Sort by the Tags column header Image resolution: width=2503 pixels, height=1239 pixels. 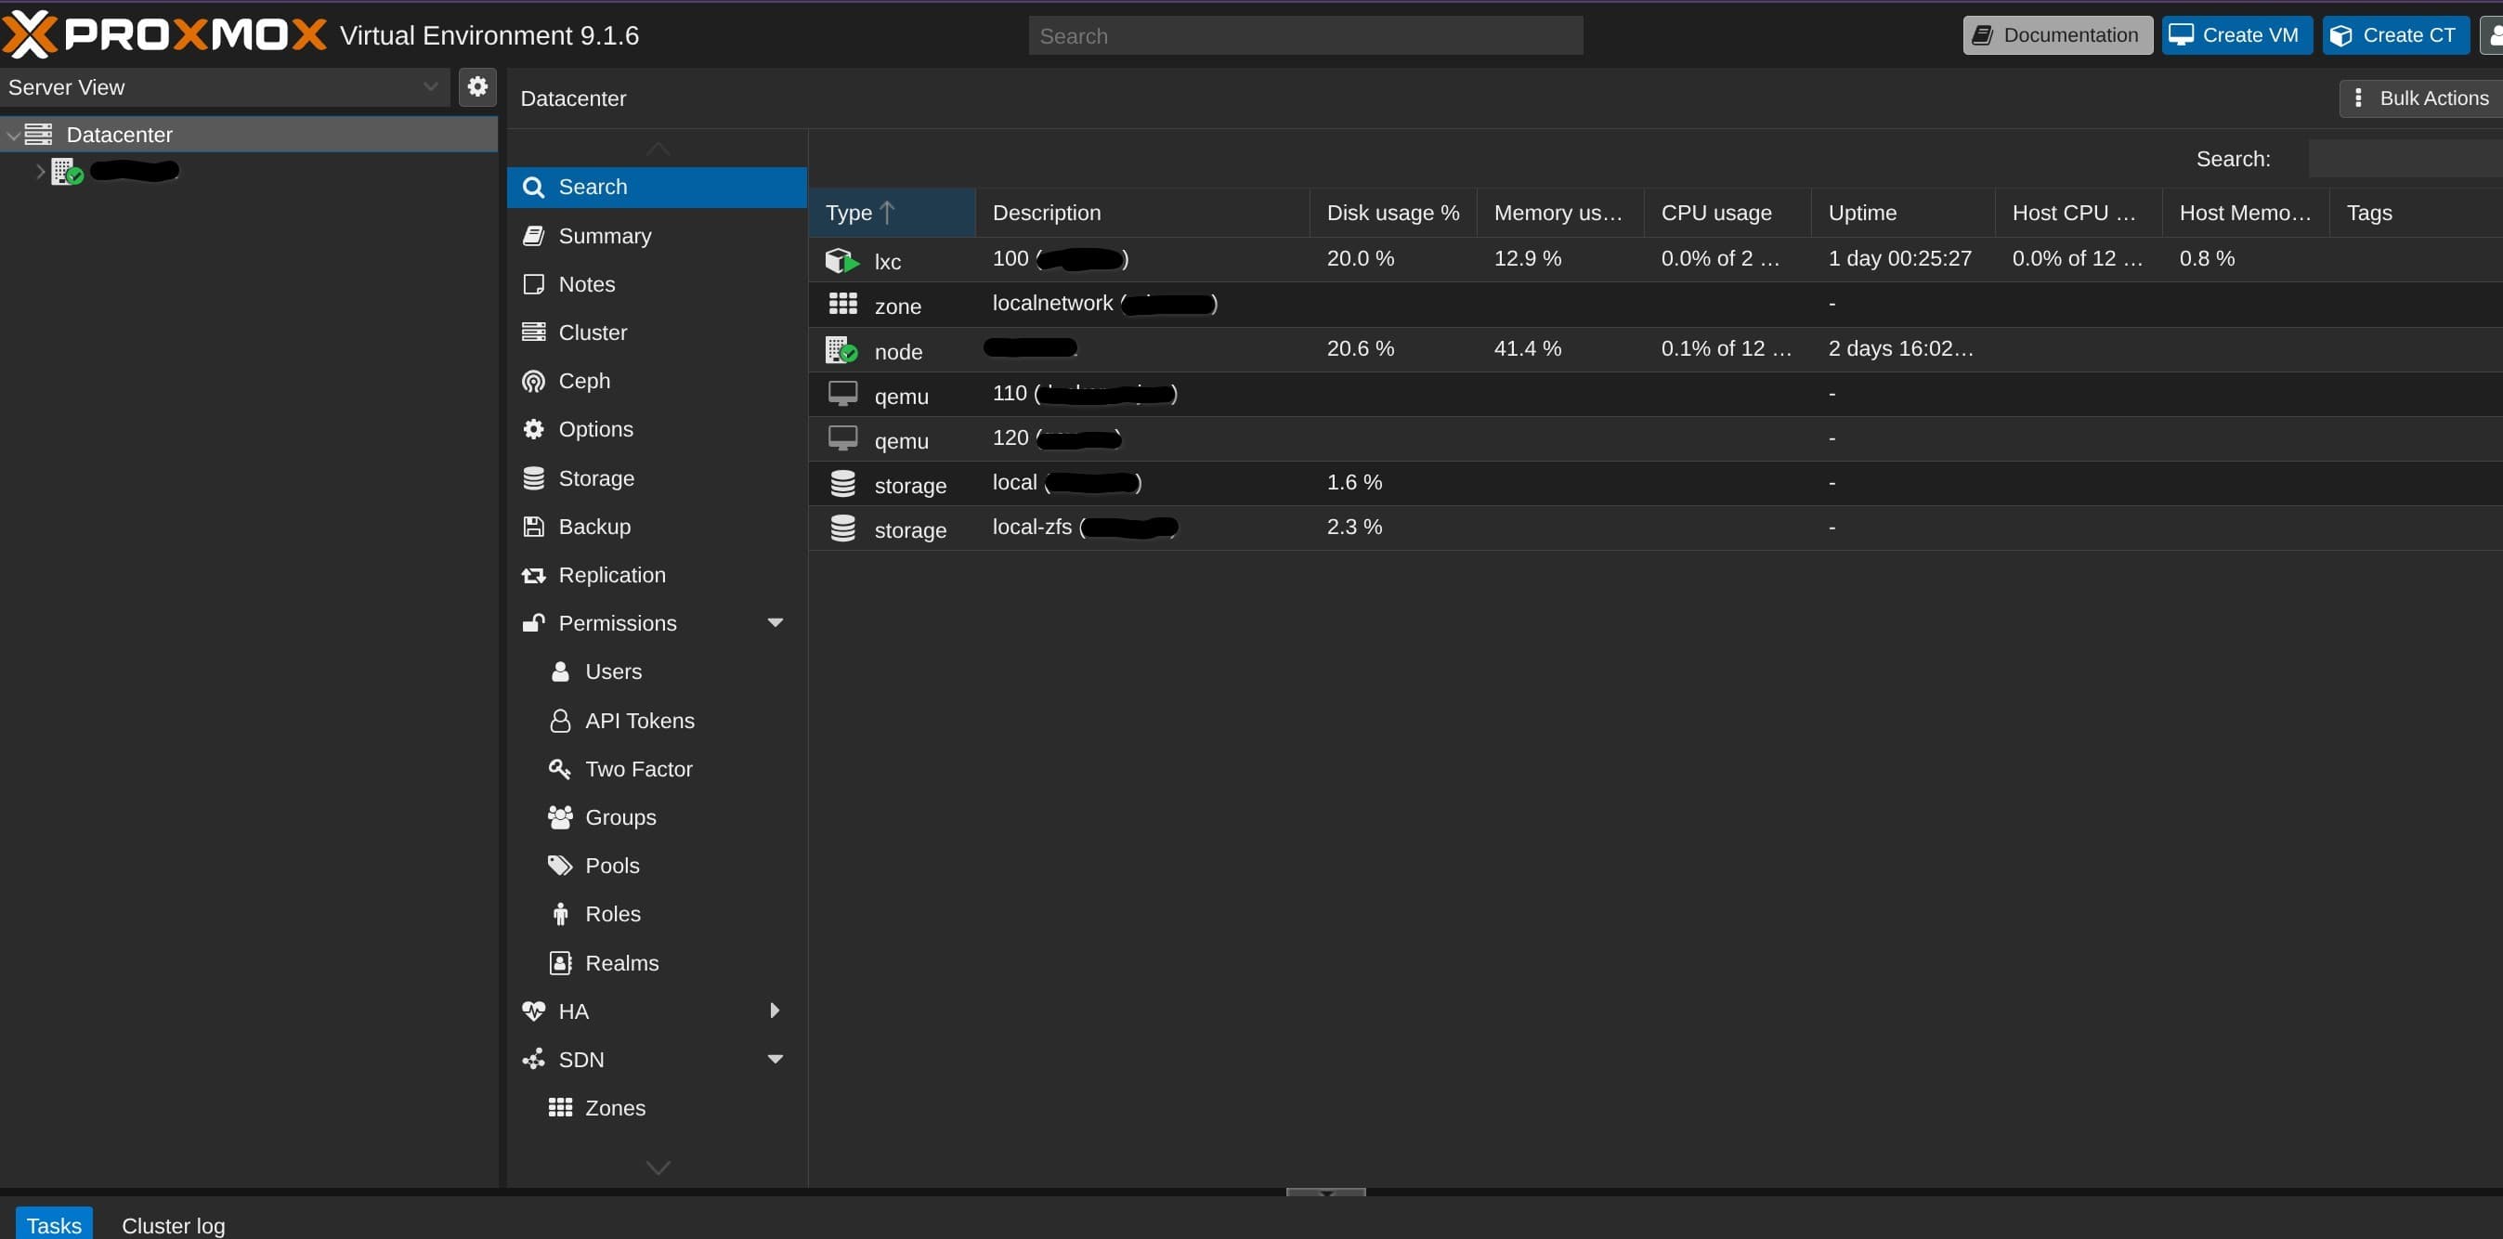coord(2416,213)
